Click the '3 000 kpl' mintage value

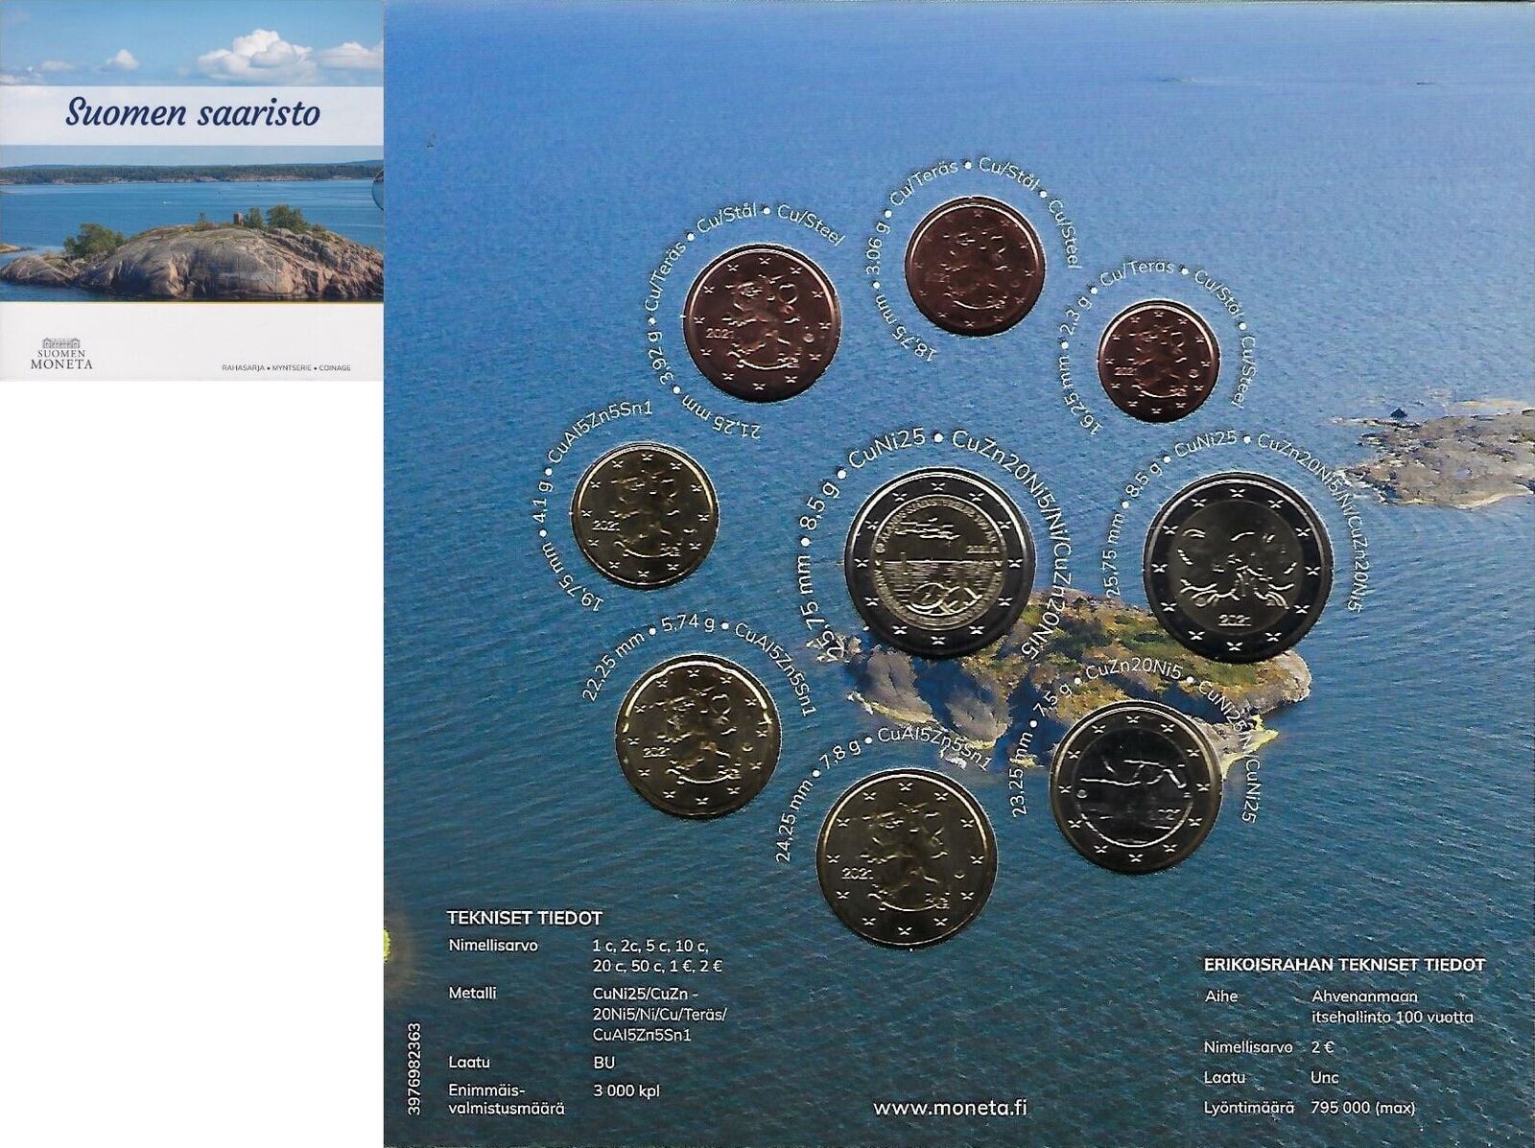pos(626,1090)
